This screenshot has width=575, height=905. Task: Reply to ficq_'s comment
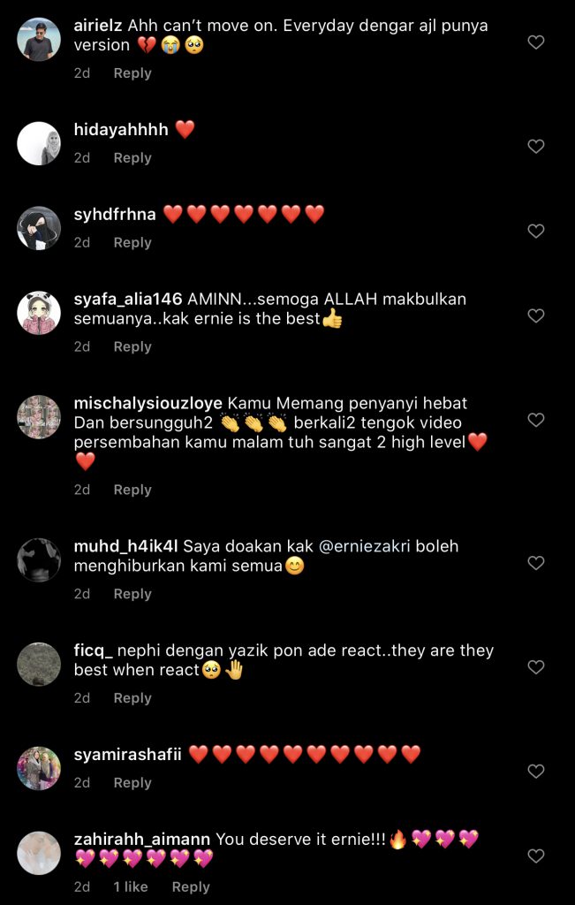[132, 698]
